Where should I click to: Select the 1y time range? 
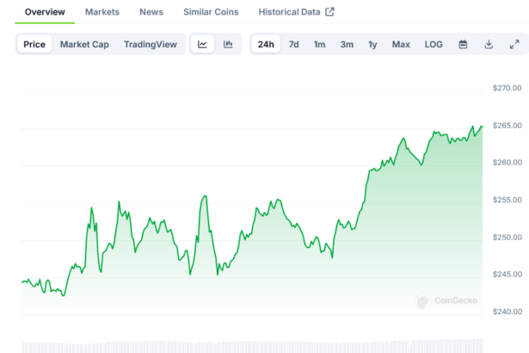tap(372, 45)
